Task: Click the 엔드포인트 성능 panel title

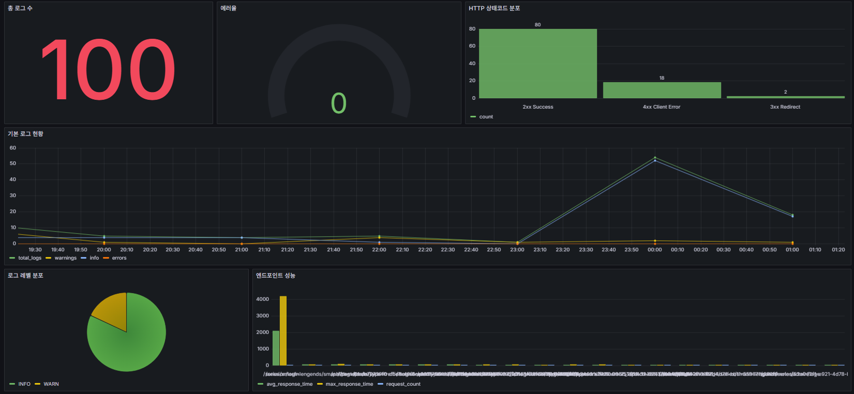Action: pyautogui.click(x=276, y=276)
